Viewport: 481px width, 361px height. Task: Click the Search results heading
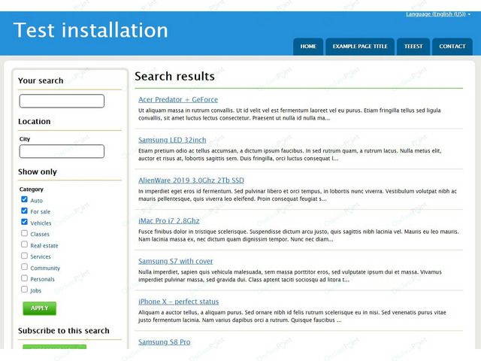click(x=174, y=76)
